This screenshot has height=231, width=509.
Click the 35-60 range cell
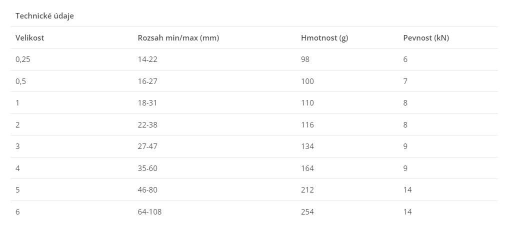tap(147, 168)
